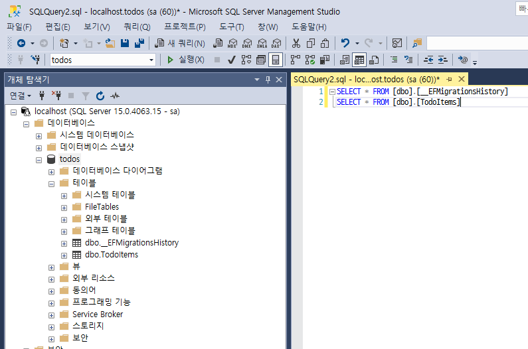Switch to the SQLQuery2.sql tab

(x=367, y=79)
